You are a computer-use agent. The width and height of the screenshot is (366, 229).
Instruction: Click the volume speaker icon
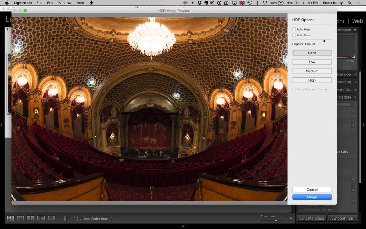point(290,3)
